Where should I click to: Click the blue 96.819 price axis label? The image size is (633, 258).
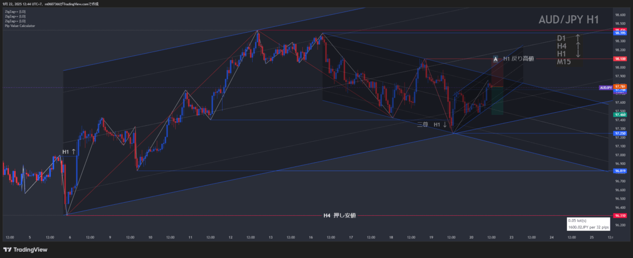(620, 171)
